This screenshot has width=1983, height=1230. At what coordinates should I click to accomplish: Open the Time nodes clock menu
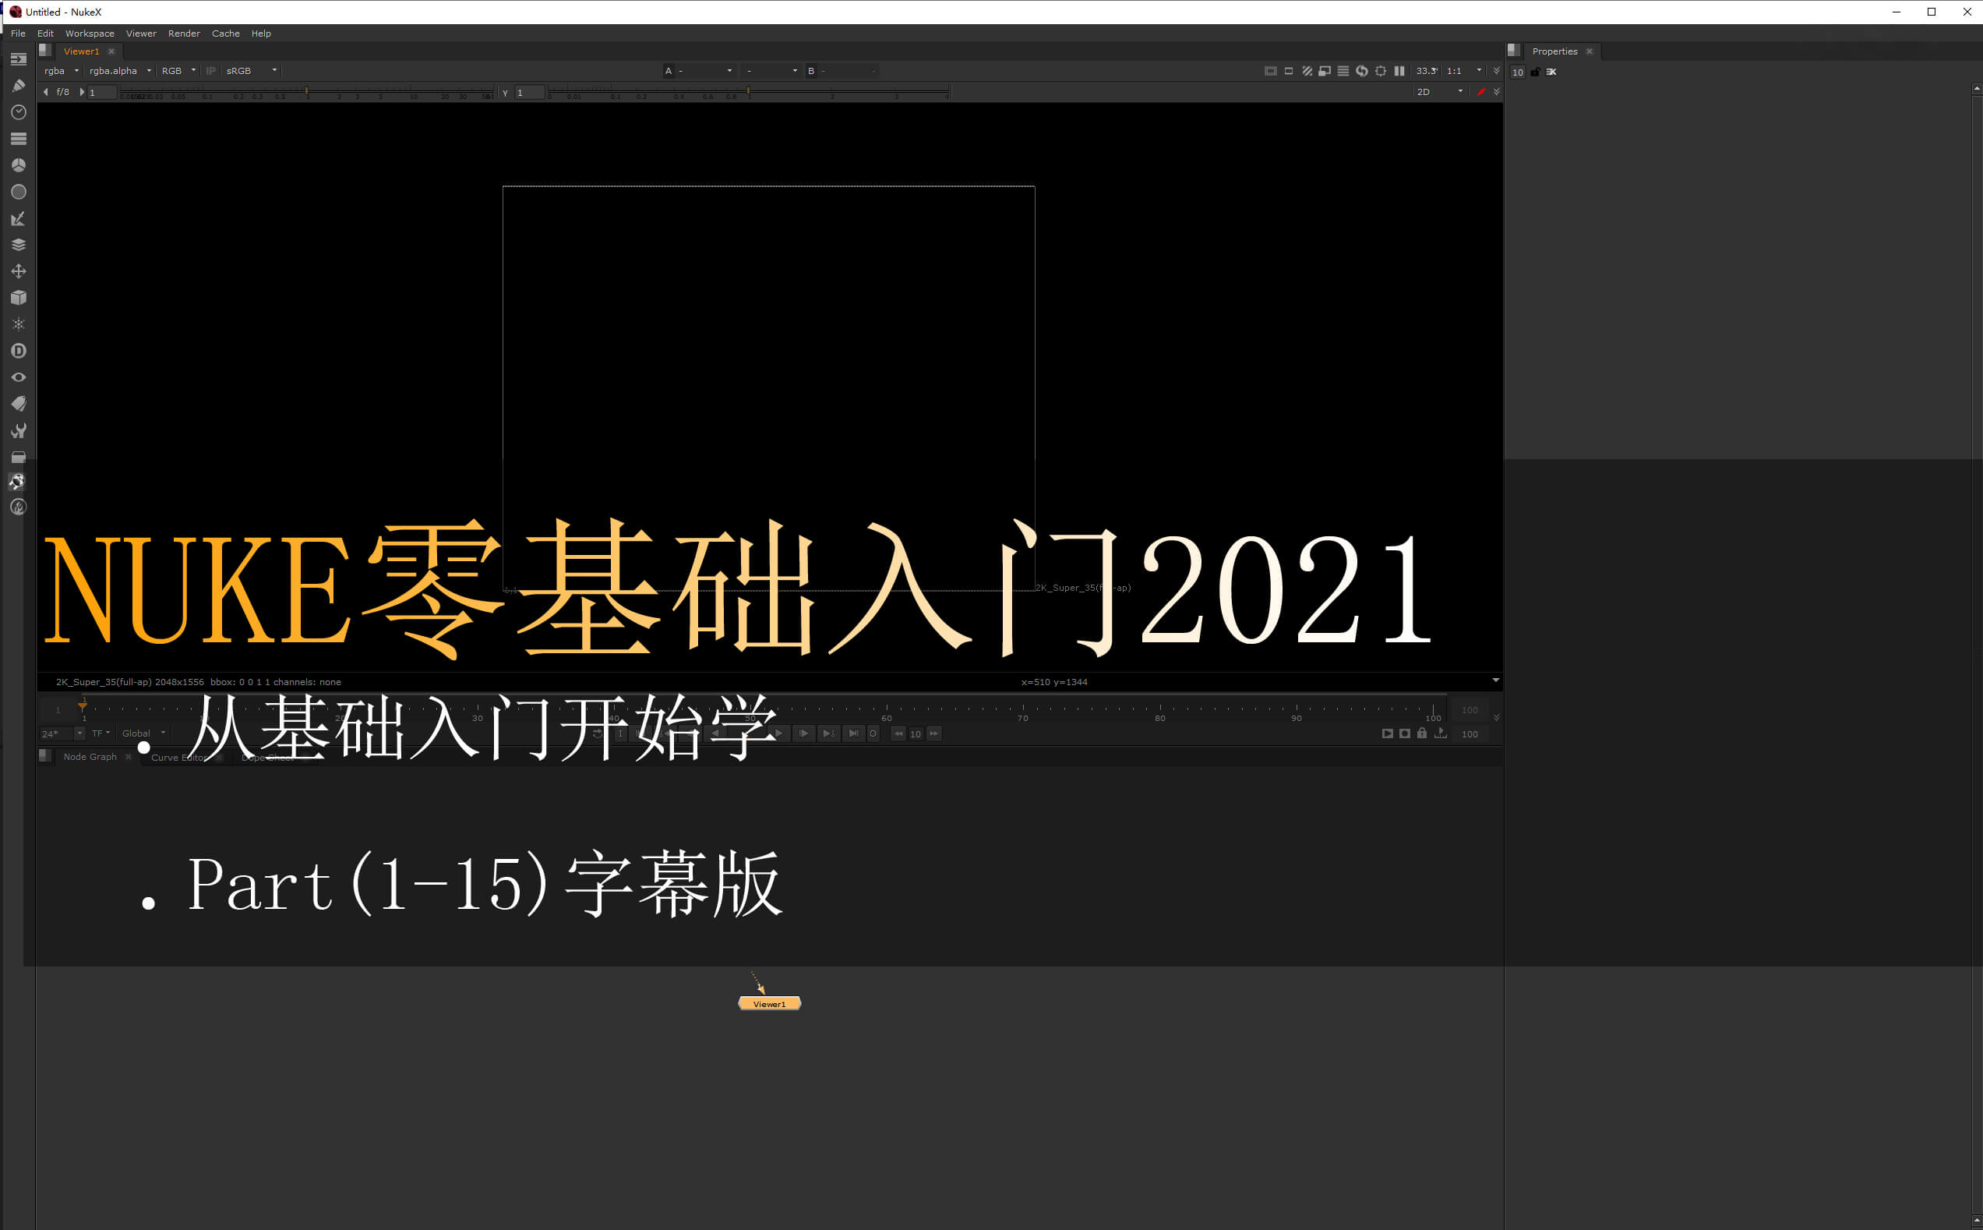[x=18, y=112]
